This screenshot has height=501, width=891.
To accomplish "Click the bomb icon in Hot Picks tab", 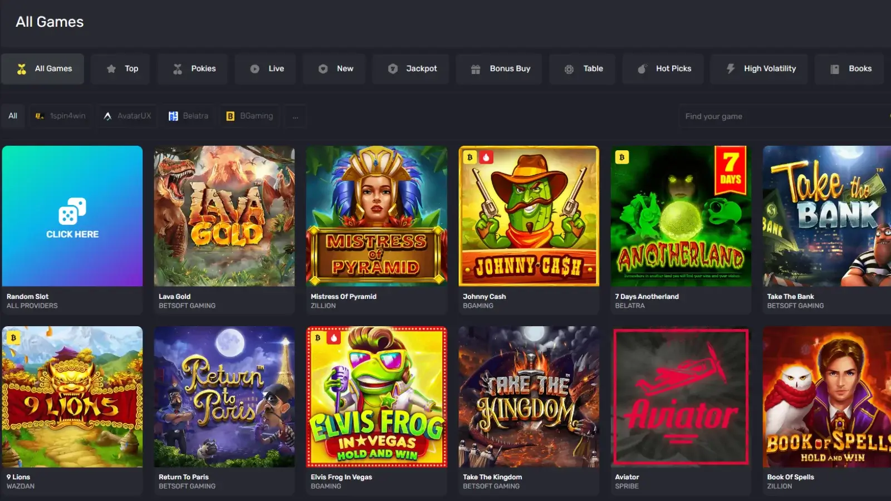I will 642,69.
